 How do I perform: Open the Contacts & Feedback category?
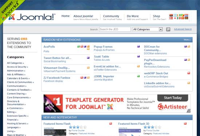[x=19, y=90]
